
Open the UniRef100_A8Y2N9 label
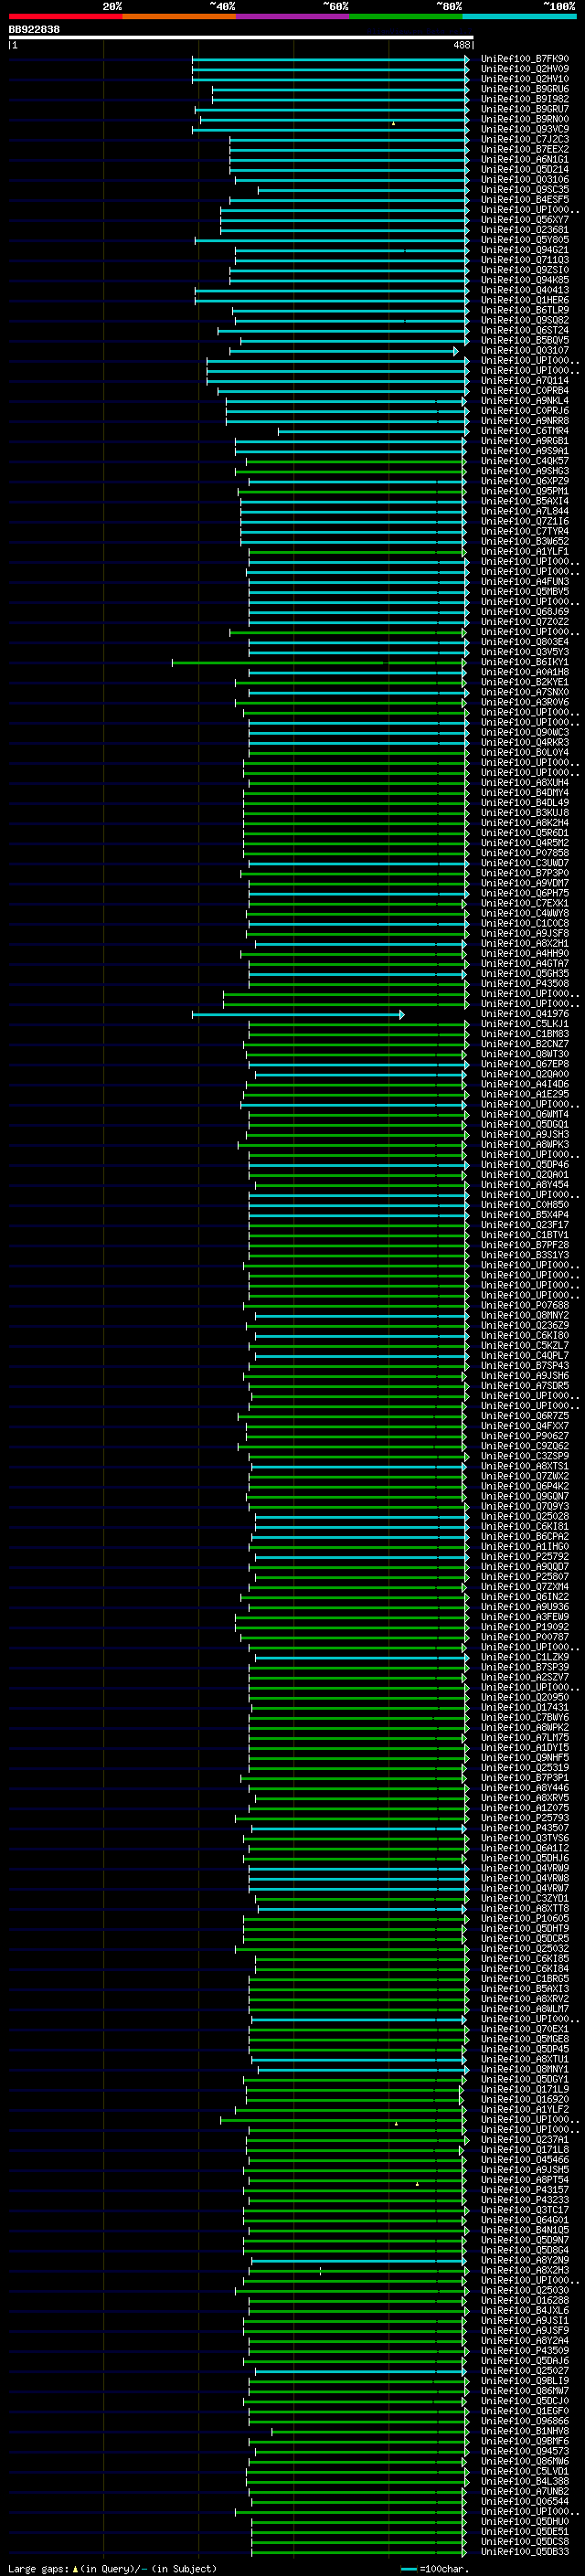(525, 2260)
